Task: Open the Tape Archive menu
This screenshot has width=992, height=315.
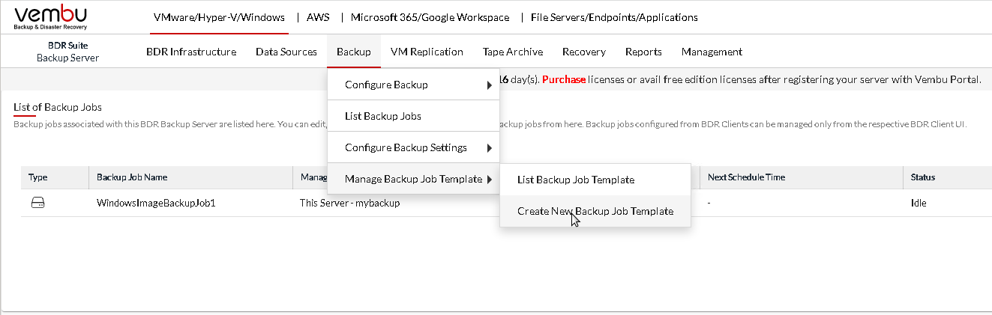Action: point(513,52)
